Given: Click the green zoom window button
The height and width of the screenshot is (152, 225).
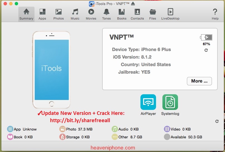Looking at the screenshot, I should tap(16, 4).
